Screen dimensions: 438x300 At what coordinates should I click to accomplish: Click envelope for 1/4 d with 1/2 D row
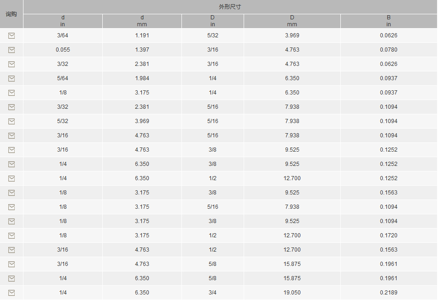(x=12, y=178)
